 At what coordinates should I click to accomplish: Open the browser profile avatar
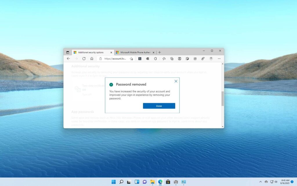tap(211, 59)
